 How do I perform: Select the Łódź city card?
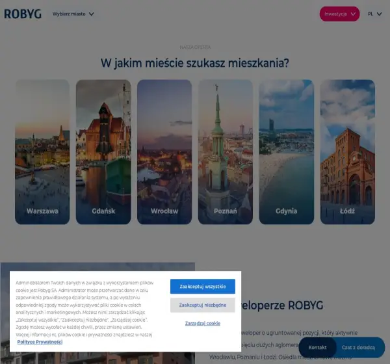(348, 151)
